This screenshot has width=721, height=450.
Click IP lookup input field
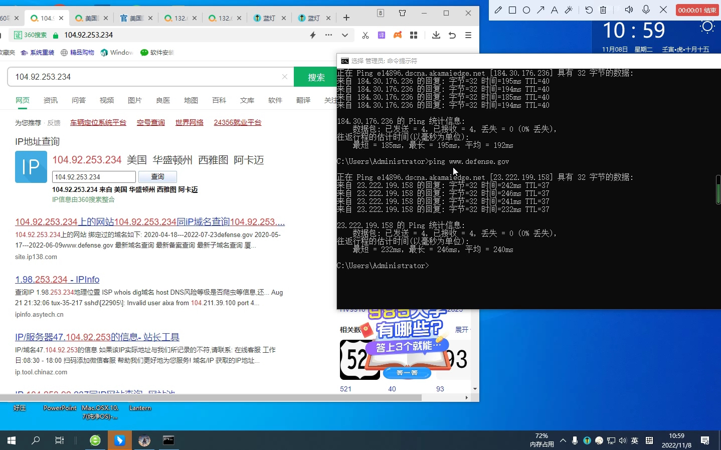(x=94, y=177)
